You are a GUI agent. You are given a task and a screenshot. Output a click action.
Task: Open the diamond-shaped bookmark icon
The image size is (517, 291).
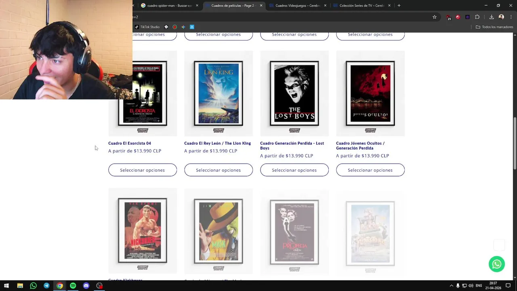click(166, 27)
